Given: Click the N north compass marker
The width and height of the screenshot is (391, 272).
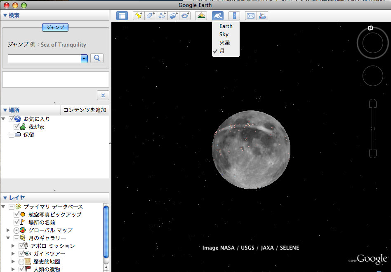Looking at the screenshot, I should coord(370,28).
